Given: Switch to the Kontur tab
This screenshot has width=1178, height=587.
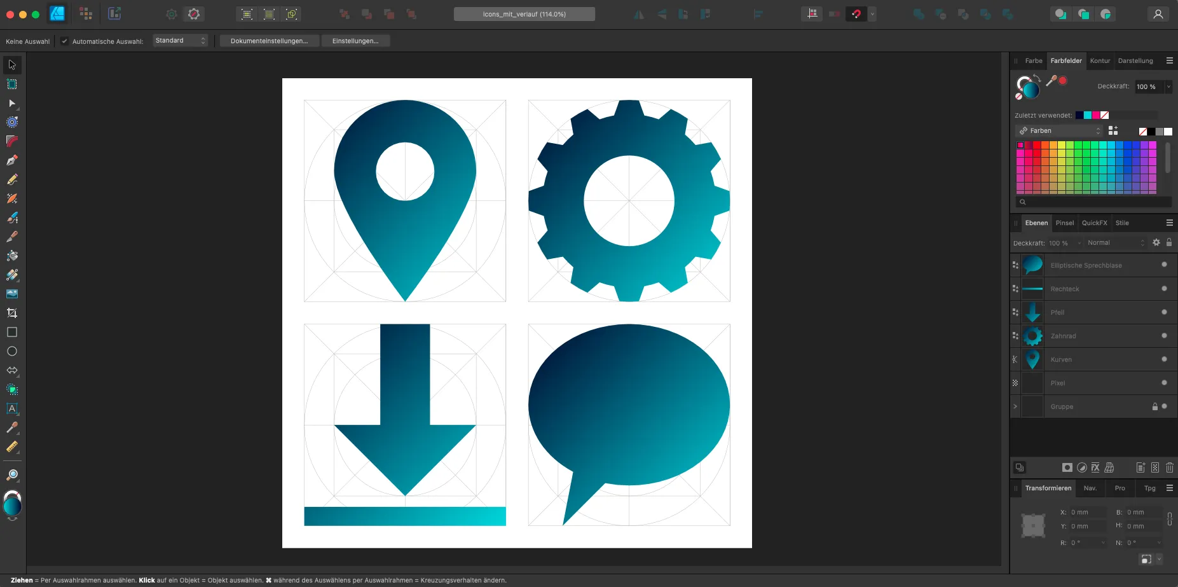Looking at the screenshot, I should tap(1100, 61).
